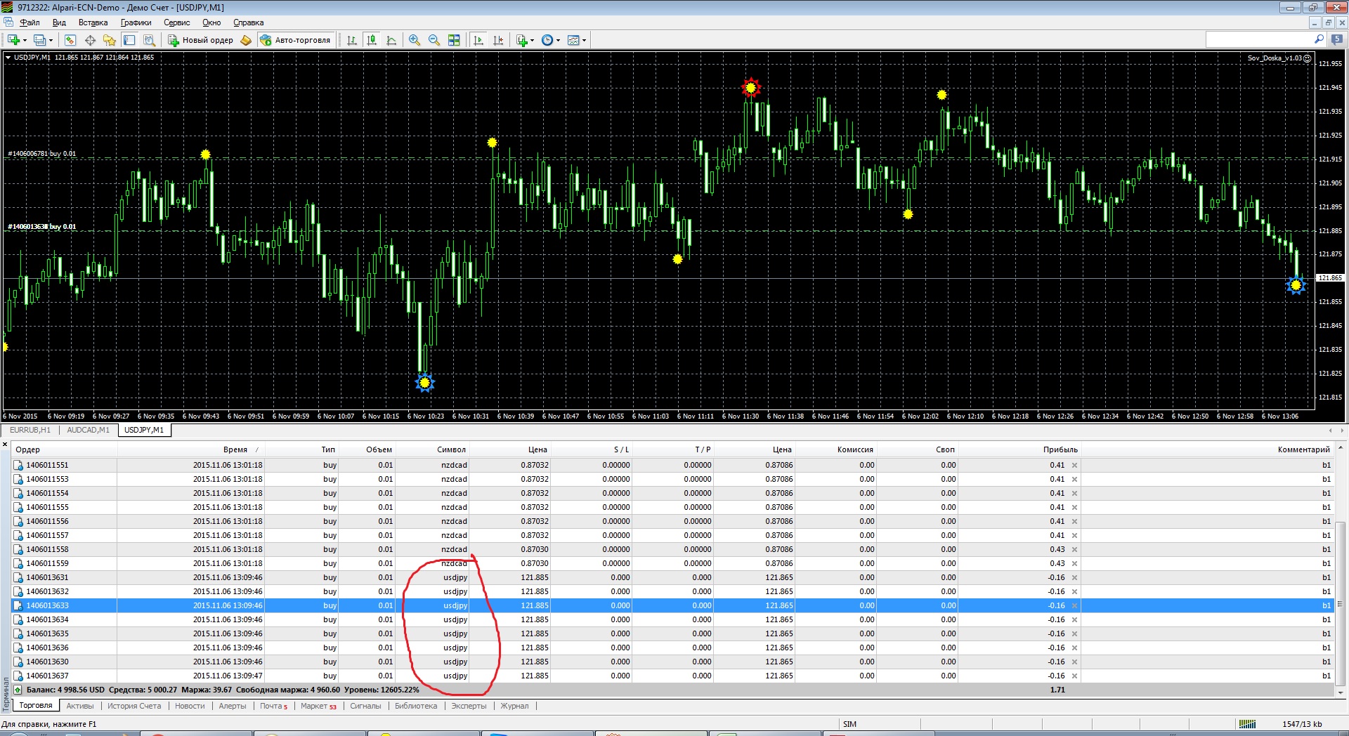Open the chat notifications icon
This screenshot has height=736, width=1349.
pyautogui.click(x=1337, y=39)
